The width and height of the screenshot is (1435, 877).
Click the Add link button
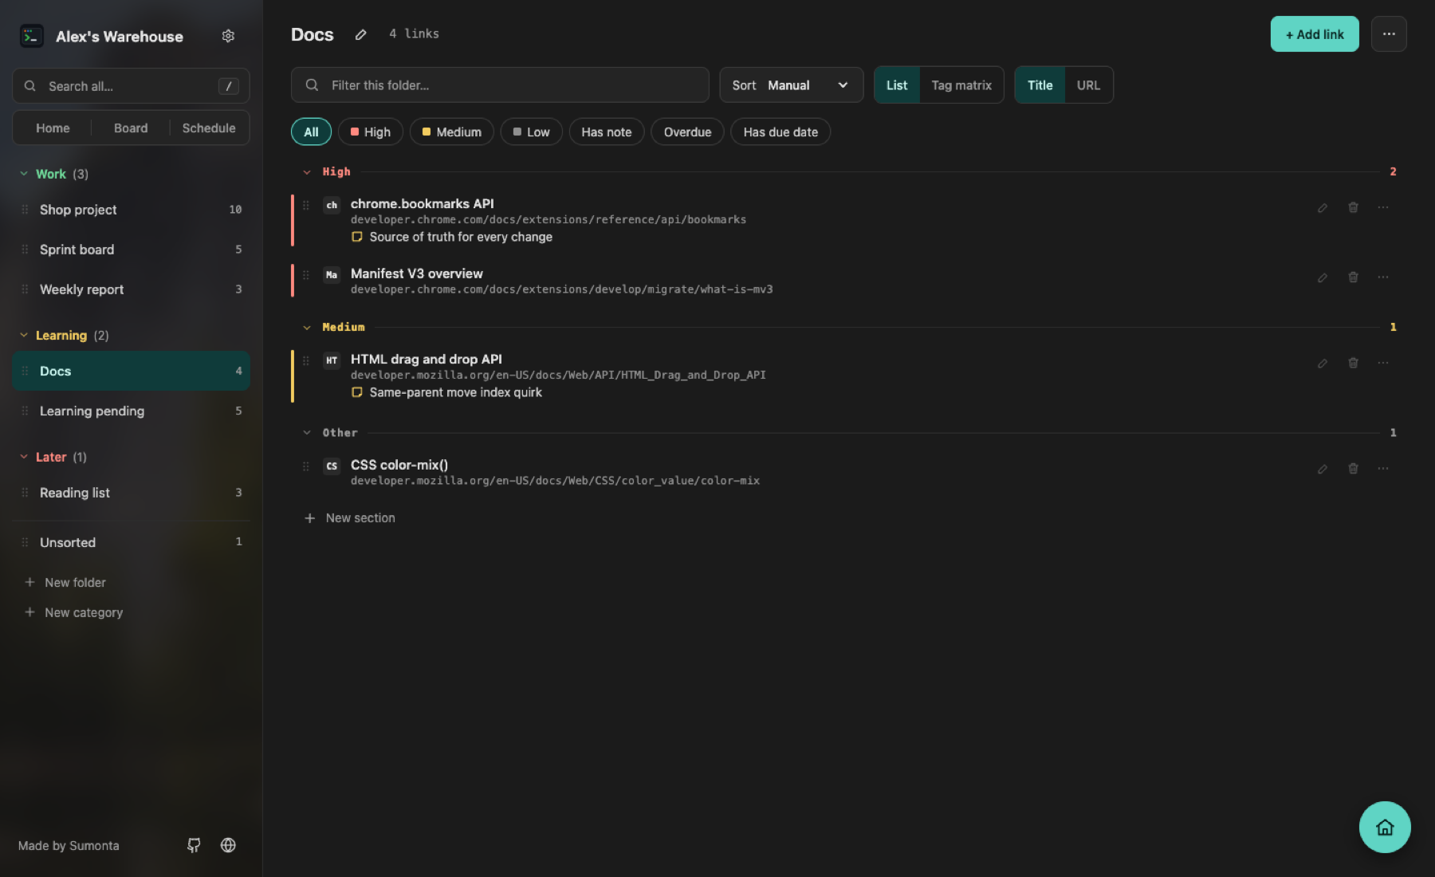(x=1314, y=34)
